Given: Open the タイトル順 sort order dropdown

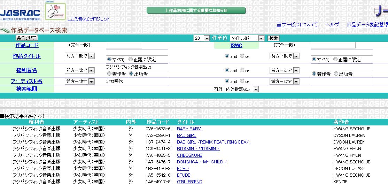Looking at the screenshot, I should tap(247, 38).
